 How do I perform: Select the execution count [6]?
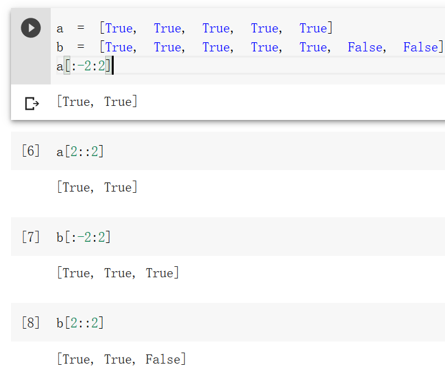pyautogui.click(x=31, y=151)
